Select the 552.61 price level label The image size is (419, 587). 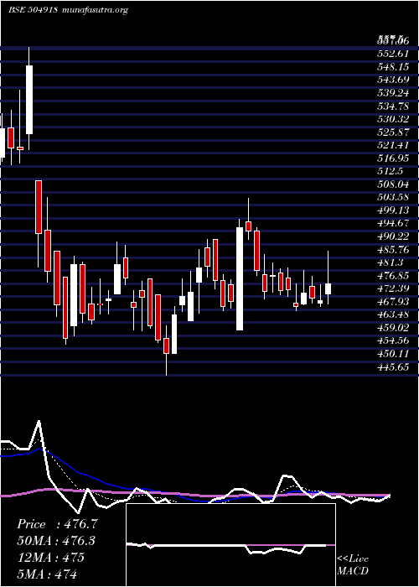[x=392, y=54]
